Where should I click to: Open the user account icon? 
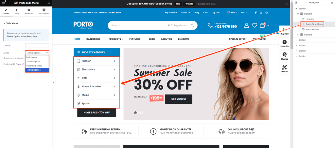click(x=247, y=25)
